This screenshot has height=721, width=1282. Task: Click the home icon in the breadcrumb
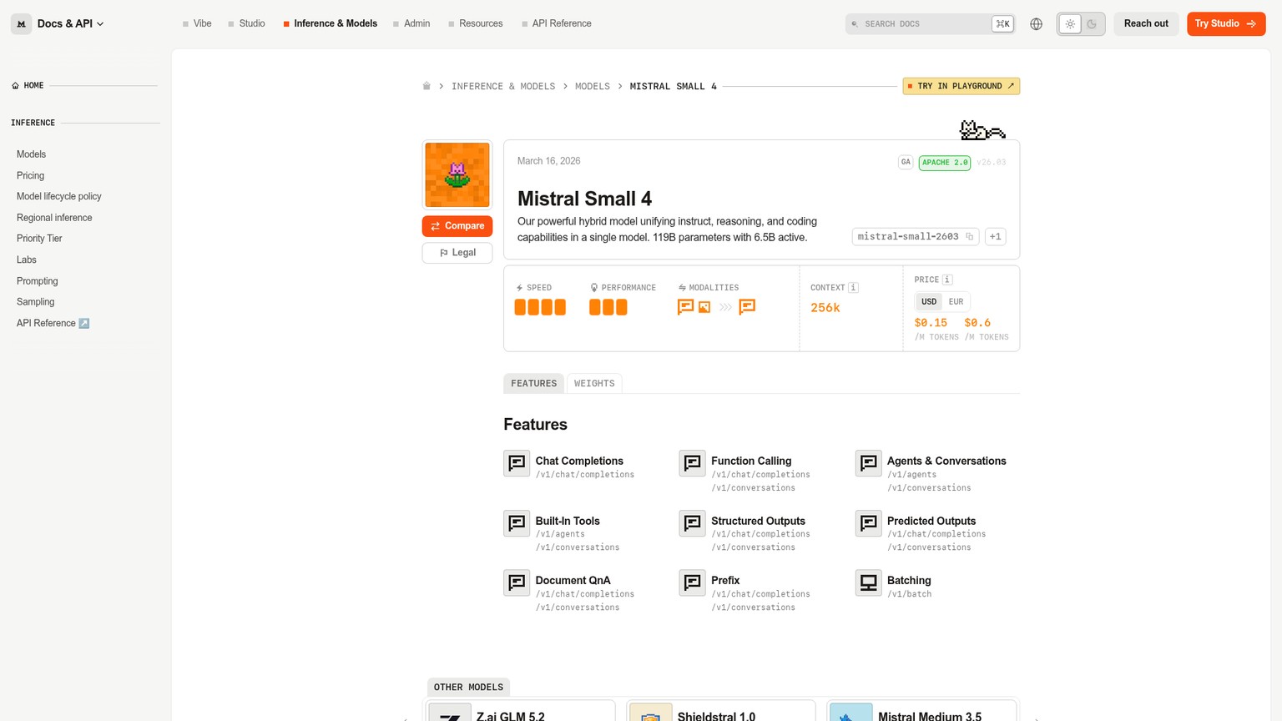(426, 86)
